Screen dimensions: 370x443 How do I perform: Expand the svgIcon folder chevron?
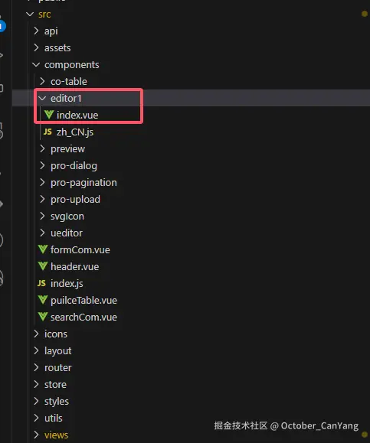pyautogui.click(x=42, y=216)
